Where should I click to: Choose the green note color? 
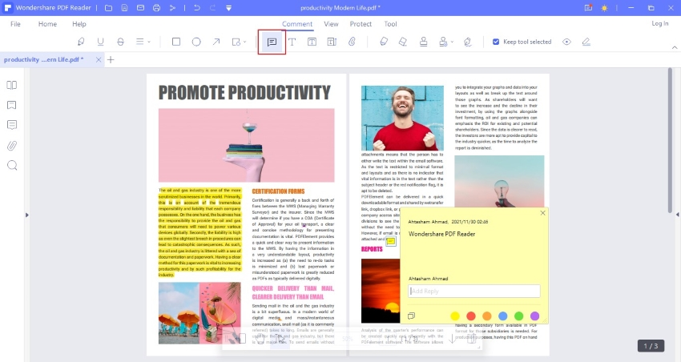coord(518,316)
